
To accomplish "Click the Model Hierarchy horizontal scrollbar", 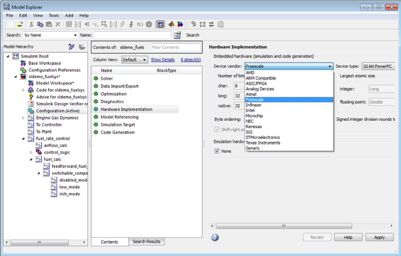I will [x=39, y=242].
